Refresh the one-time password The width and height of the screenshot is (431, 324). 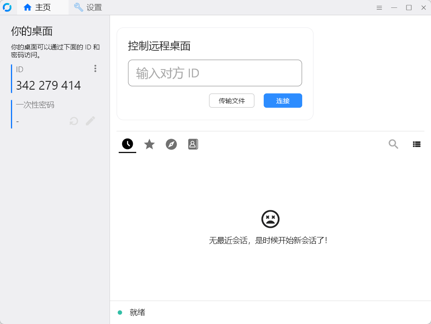(x=74, y=121)
